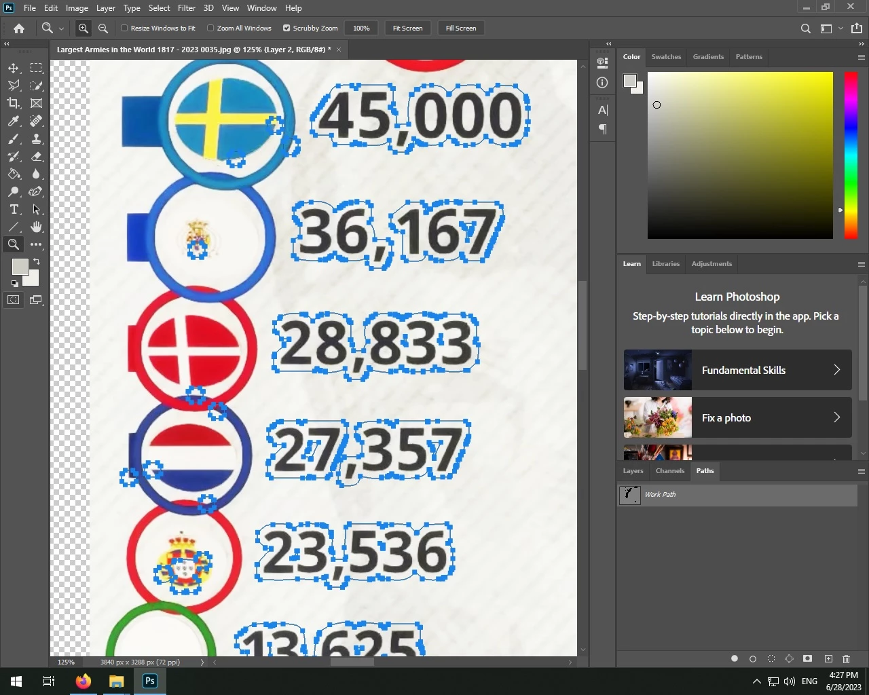Select the Quick Selection tool

pyautogui.click(x=36, y=86)
